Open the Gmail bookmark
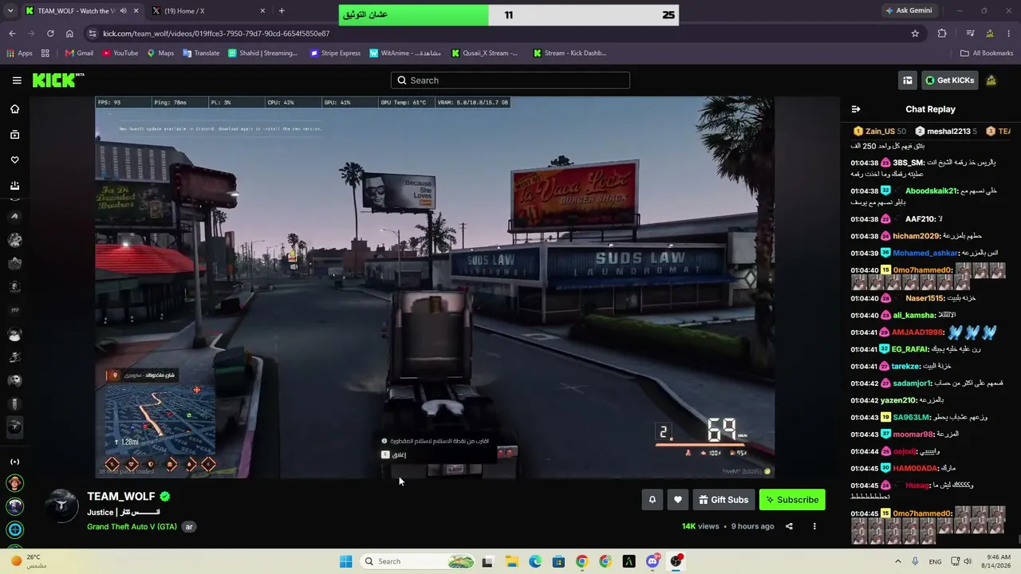The width and height of the screenshot is (1021, 574). click(x=80, y=53)
